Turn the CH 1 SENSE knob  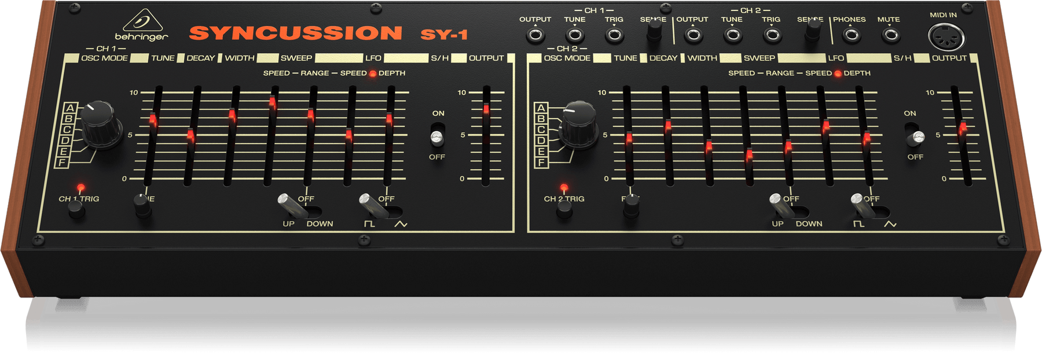point(654,30)
